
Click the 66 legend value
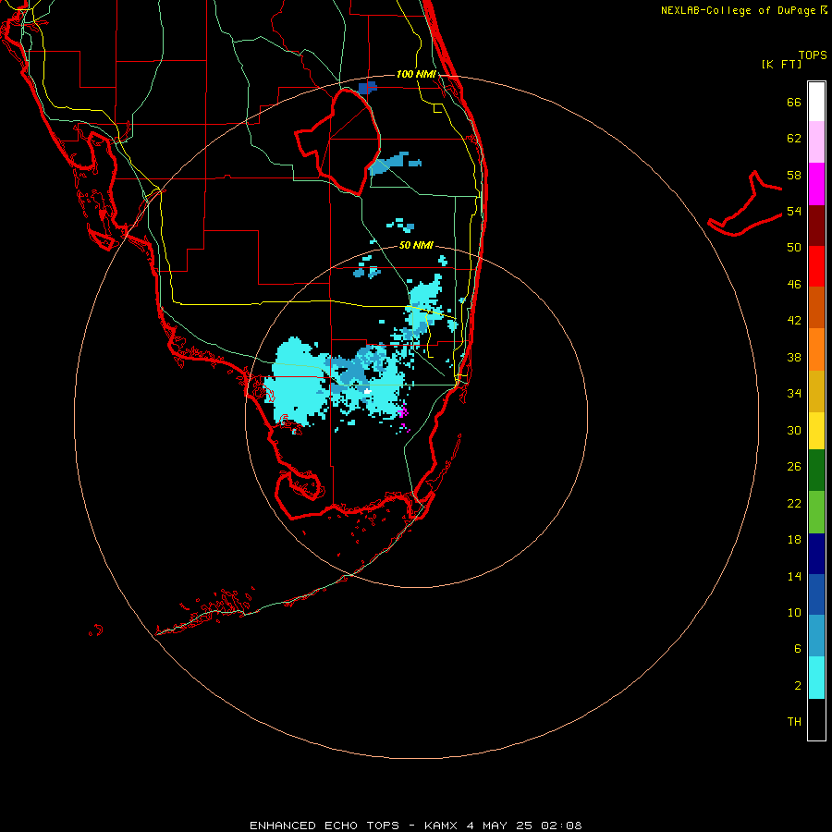(794, 102)
